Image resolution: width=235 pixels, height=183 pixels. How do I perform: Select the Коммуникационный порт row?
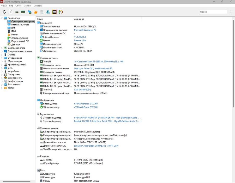pyautogui.click(x=74, y=93)
